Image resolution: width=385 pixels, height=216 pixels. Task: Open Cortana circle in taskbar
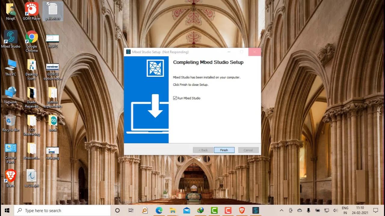click(x=118, y=210)
